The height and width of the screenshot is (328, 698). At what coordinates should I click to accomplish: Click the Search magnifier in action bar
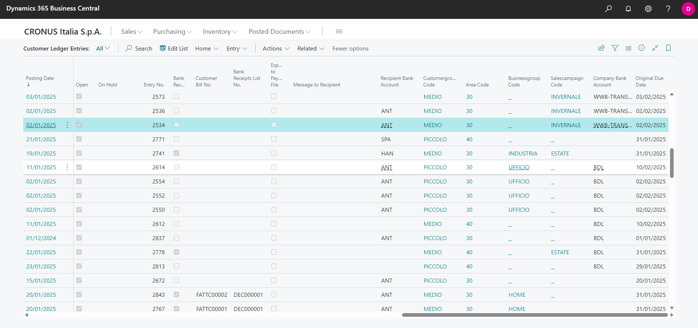(128, 48)
